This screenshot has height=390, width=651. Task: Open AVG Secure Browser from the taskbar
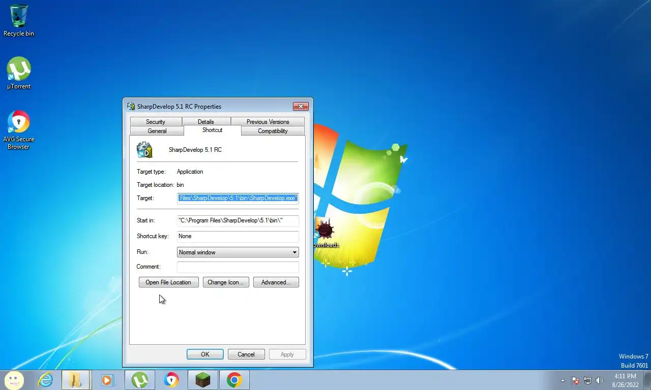pos(171,380)
